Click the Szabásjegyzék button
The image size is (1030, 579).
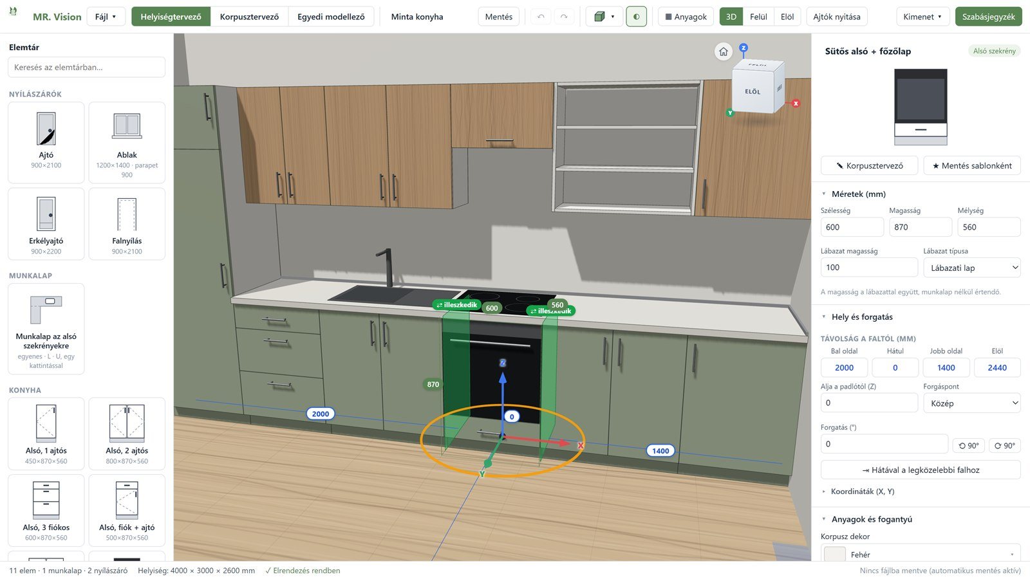(x=988, y=17)
